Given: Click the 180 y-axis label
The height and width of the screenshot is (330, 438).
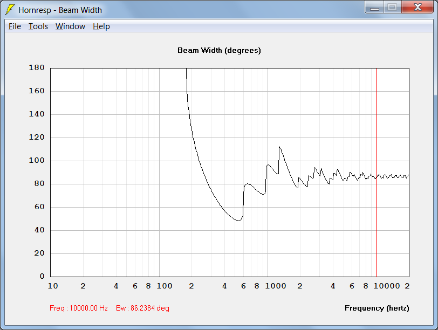Looking at the screenshot, I should [37, 67].
